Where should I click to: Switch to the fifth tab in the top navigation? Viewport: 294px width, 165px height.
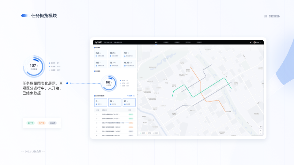[199, 42]
